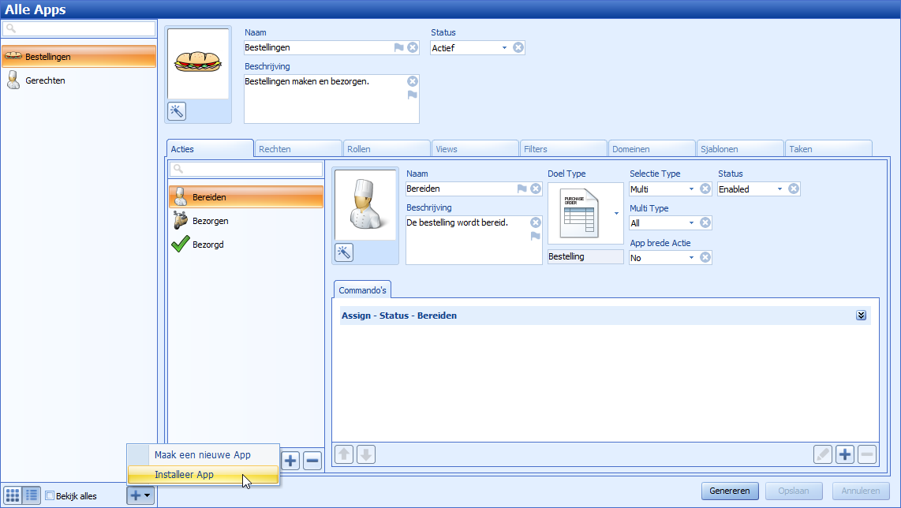Remove command with minus button
Image resolution: width=901 pixels, height=508 pixels.
[x=867, y=454]
